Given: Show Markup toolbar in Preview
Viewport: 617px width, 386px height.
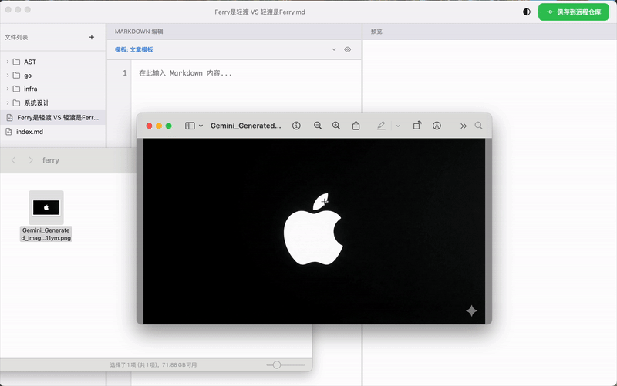Looking at the screenshot, I should click(437, 126).
